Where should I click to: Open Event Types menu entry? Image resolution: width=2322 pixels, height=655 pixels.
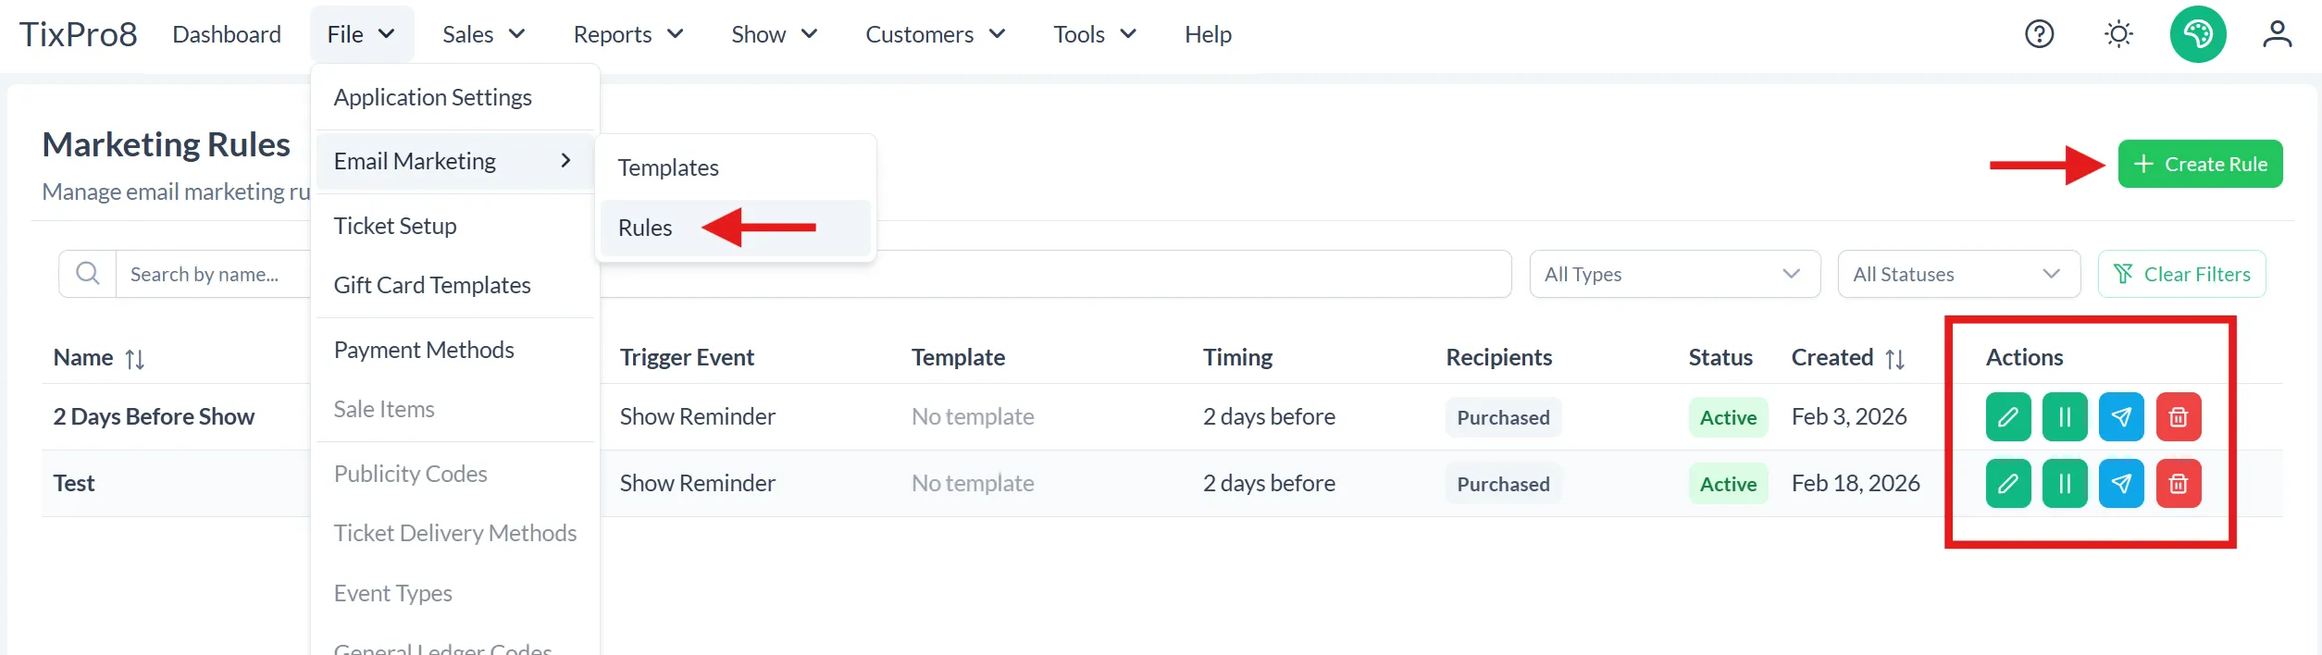pos(455,593)
